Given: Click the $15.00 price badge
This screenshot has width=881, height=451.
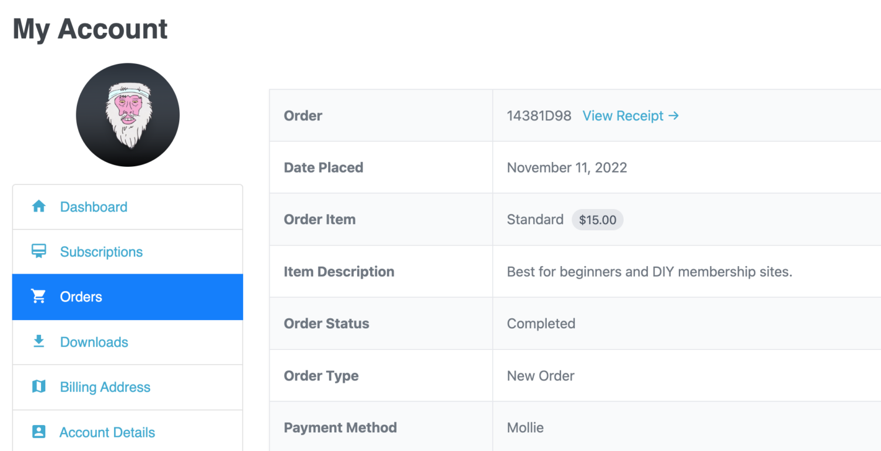Looking at the screenshot, I should pos(597,220).
